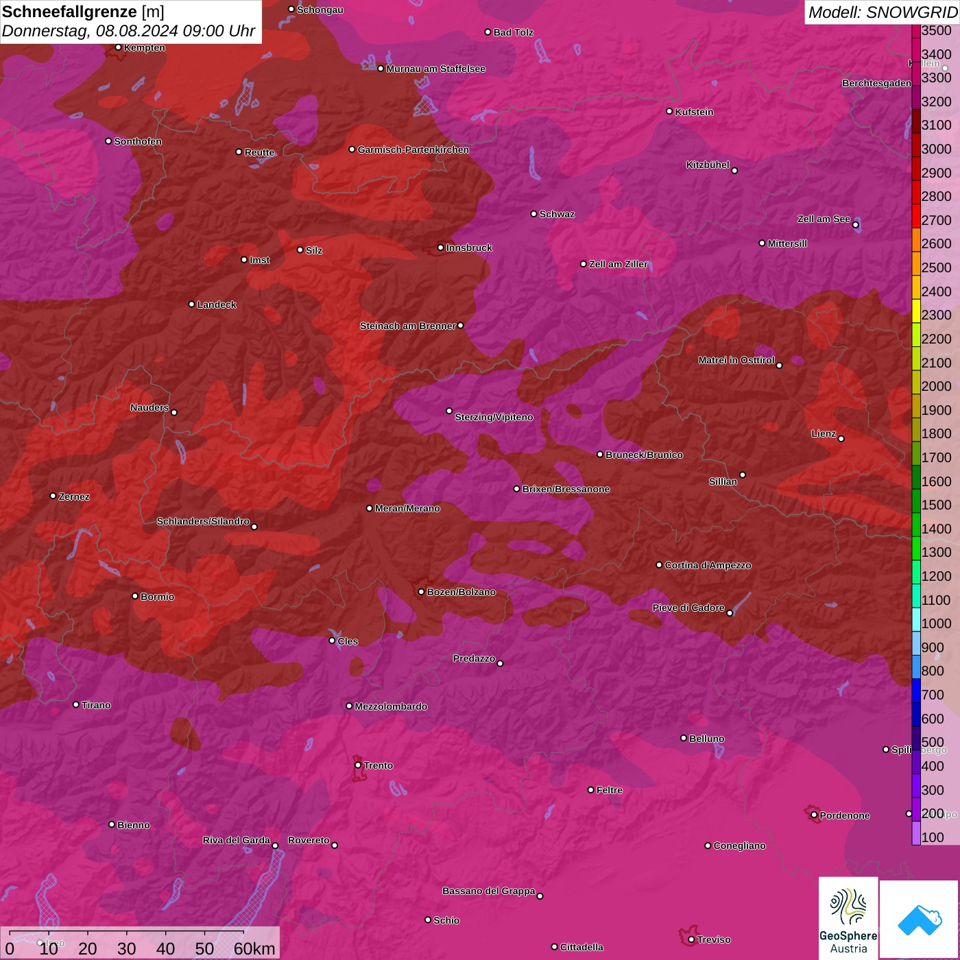Click the Kitzbühel label
Image resolution: width=960 pixels, height=960 pixels.
[708, 165]
